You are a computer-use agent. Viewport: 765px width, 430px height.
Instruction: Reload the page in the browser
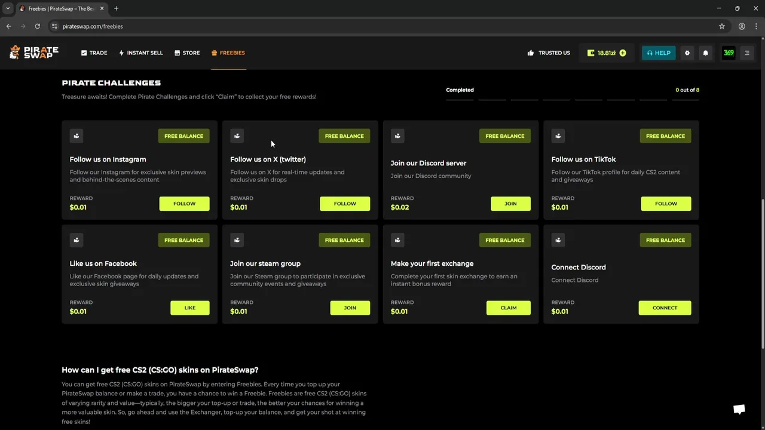point(37,26)
